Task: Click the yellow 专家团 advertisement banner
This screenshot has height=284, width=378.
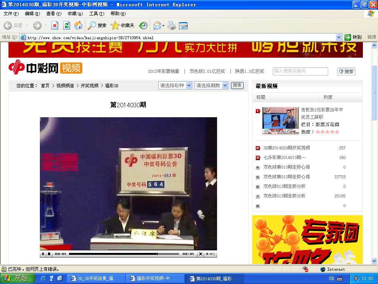Action: tap(307, 240)
